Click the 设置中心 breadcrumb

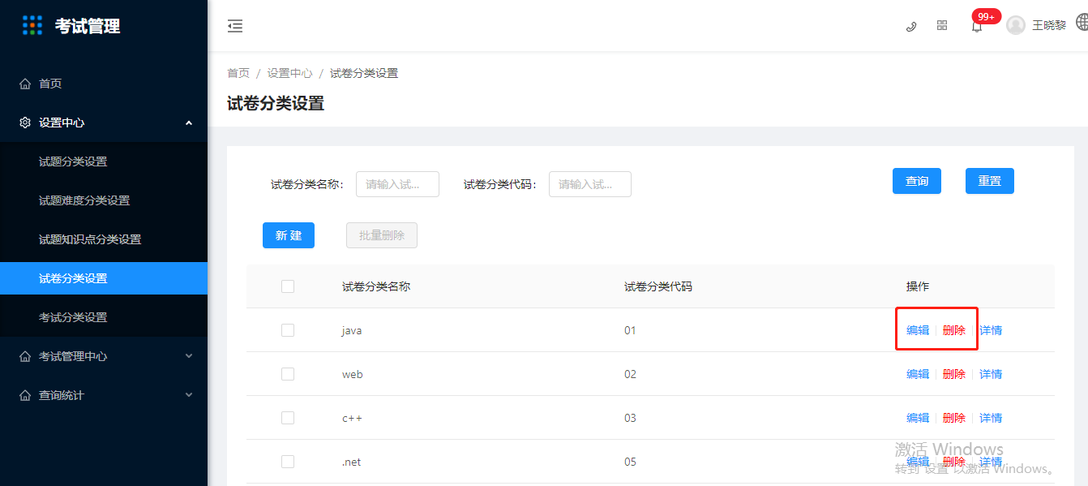(290, 73)
